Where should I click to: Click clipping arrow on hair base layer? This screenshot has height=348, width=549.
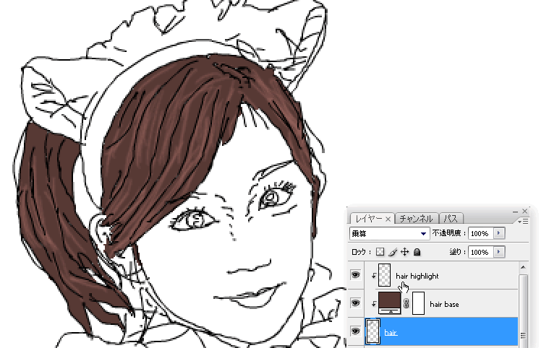(x=373, y=304)
